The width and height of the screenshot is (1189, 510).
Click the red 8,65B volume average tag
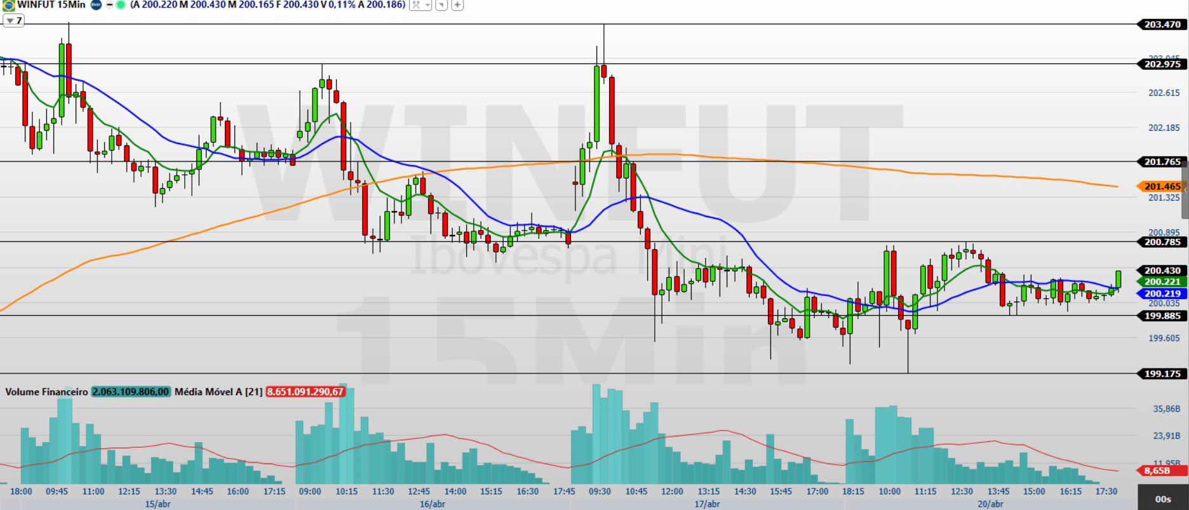tap(1157, 471)
